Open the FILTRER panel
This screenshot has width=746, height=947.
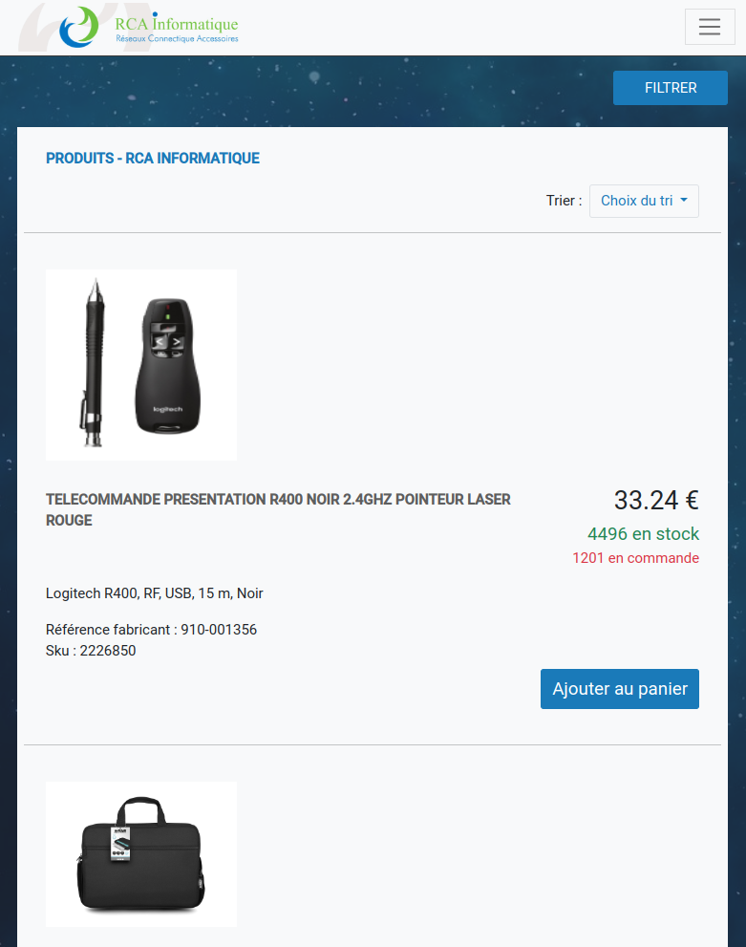[x=671, y=88]
